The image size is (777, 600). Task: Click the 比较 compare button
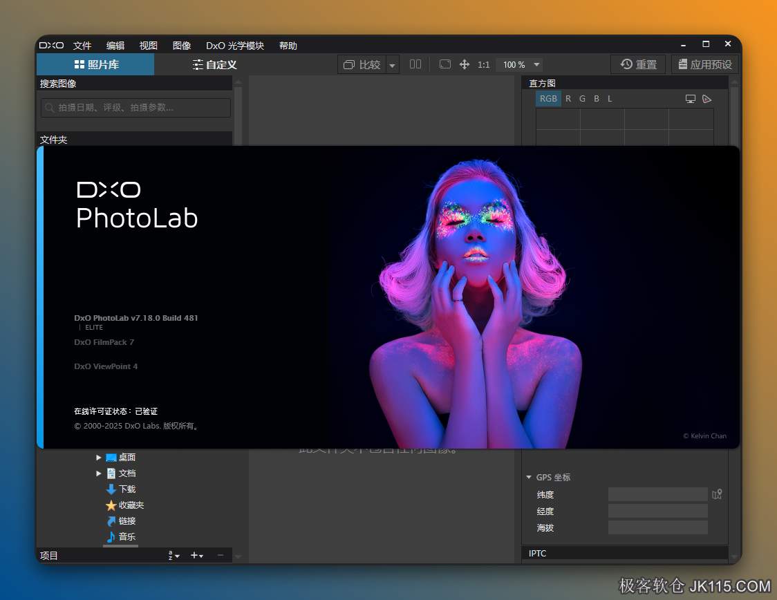pos(362,64)
